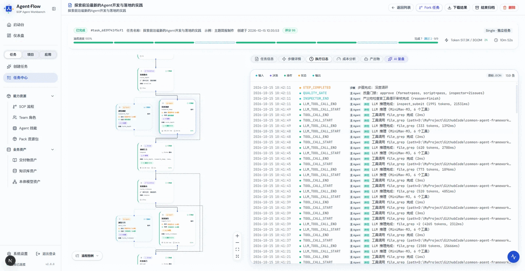Screen dimensions: 525x271
Task: Select the 项目 segment in the sidebar
Action: click(31, 55)
